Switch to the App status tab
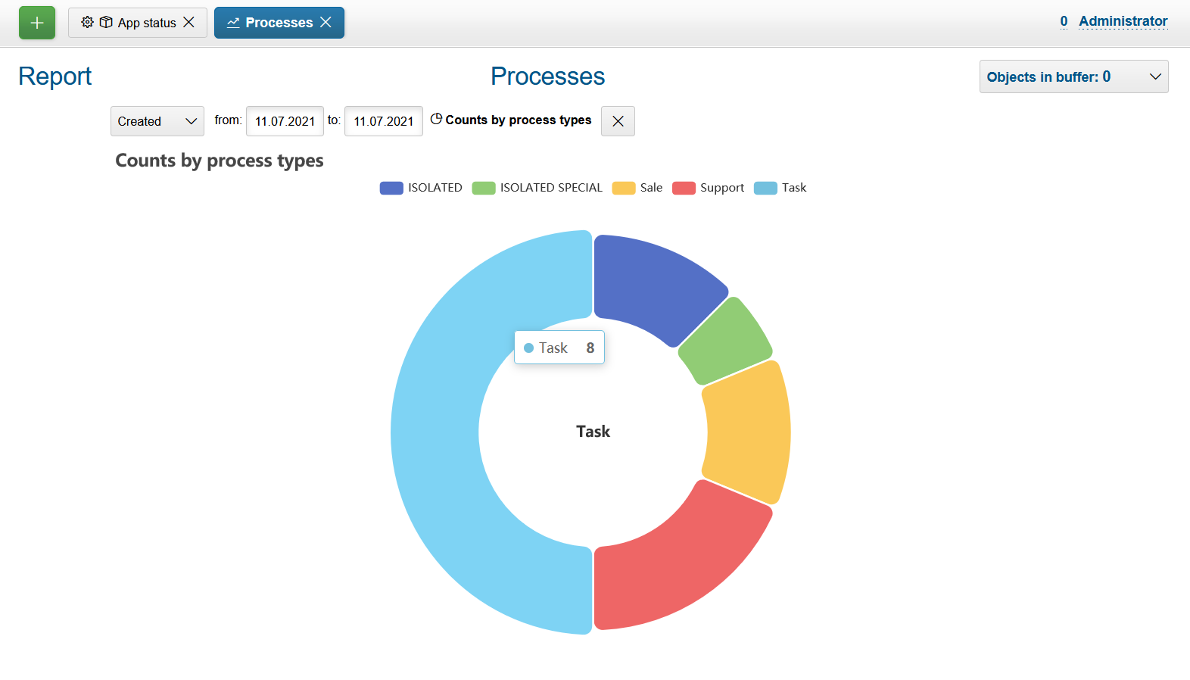Image resolution: width=1190 pixels, height=680 pixels. (x=146, y=23)
